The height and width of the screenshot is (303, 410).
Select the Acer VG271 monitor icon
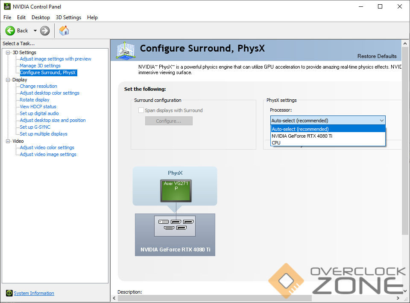click(x=176, y=190)
